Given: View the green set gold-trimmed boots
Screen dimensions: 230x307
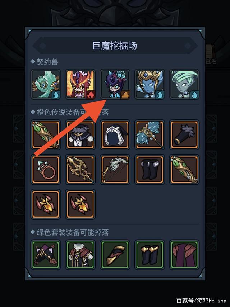Looking at the screenshot, I should pos(149,255).
